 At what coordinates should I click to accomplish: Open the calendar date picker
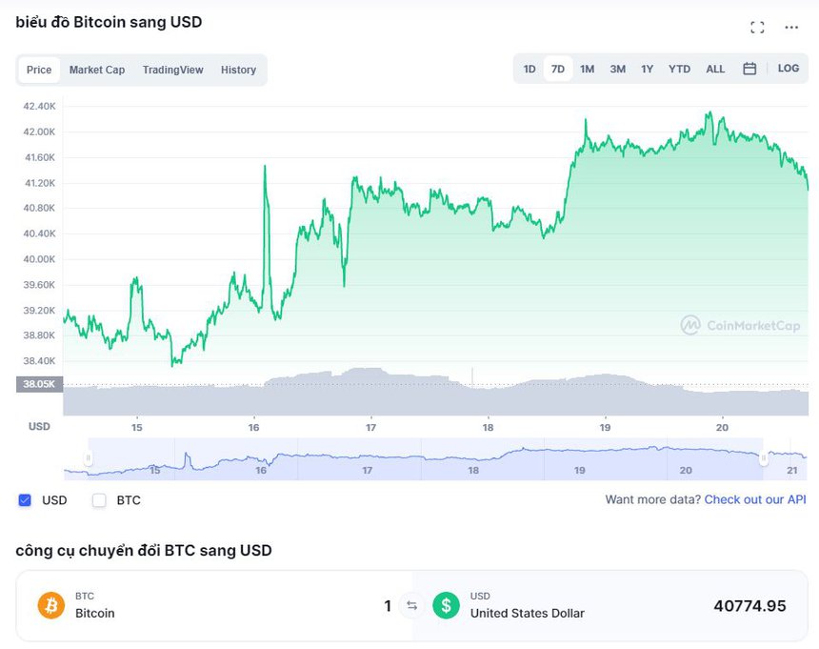click(x=749, y=69)
